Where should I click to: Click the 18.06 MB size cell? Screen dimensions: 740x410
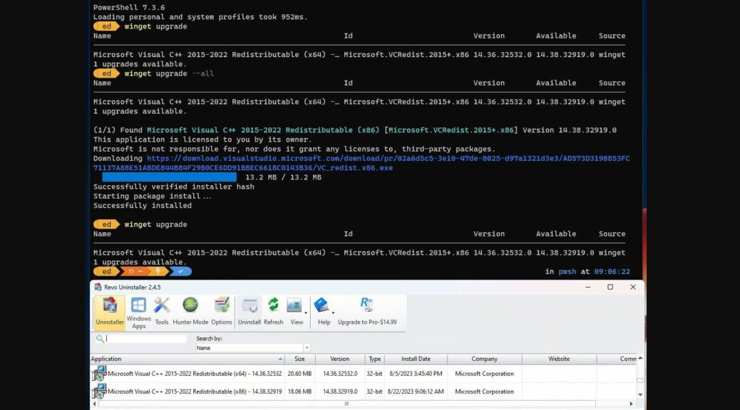click(x=299, y=391)
